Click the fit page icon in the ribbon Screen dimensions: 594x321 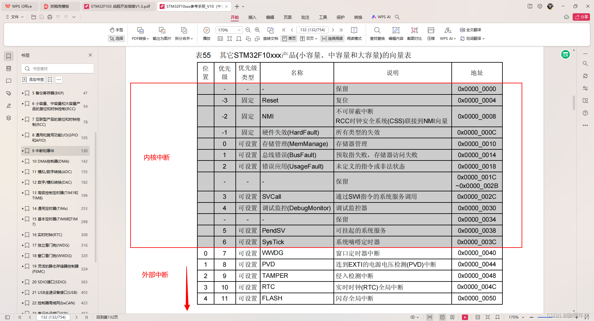(230, 39)
